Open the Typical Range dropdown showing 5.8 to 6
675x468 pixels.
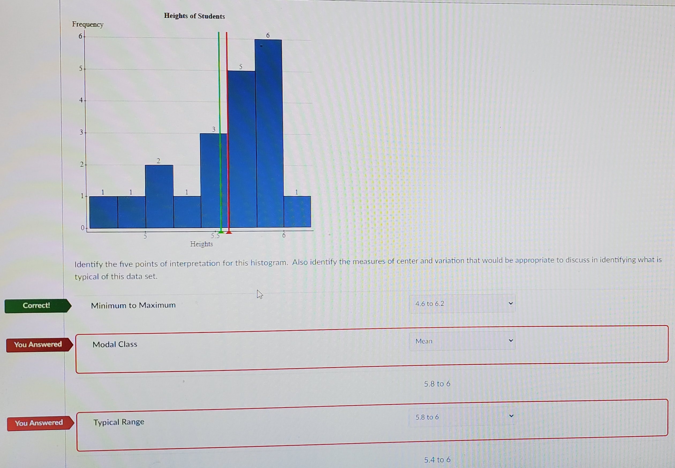coord(462,417)
